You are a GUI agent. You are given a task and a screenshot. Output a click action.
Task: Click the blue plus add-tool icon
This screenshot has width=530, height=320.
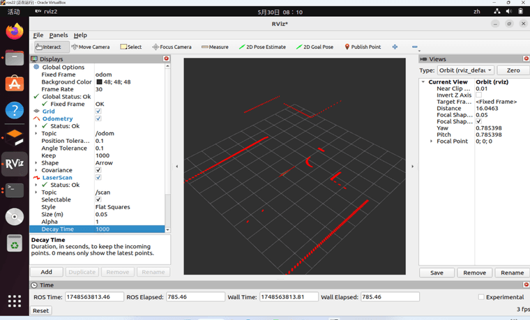point(395,47)
